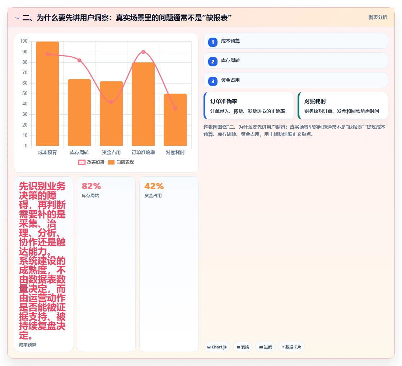This screenshot has height=366, width=402.
Task: Click the 对账耗时 info card
Action: [343, 106]
